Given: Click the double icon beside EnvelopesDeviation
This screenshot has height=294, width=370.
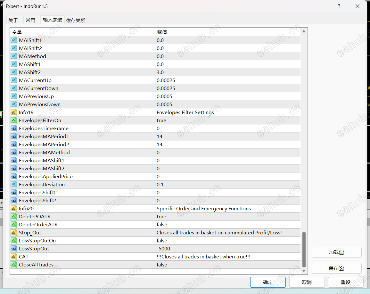Looking at the screenshot, I should [14, 185].
